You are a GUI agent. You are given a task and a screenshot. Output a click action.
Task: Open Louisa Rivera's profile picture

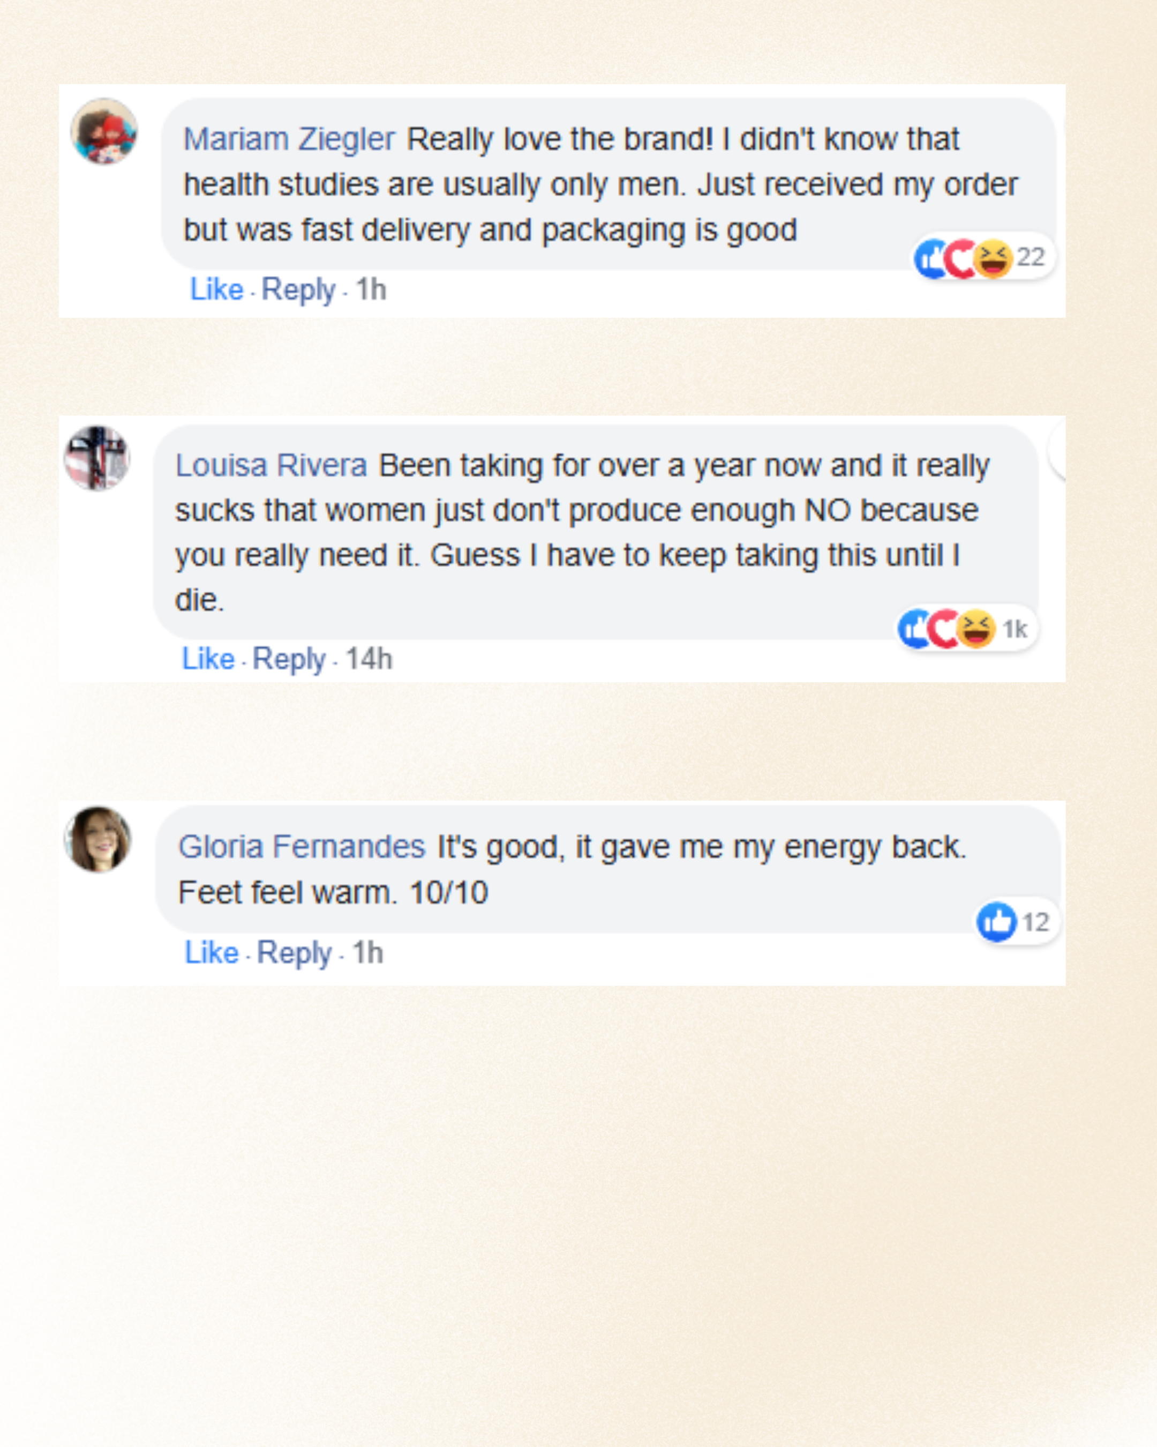[x=97, y=458]
